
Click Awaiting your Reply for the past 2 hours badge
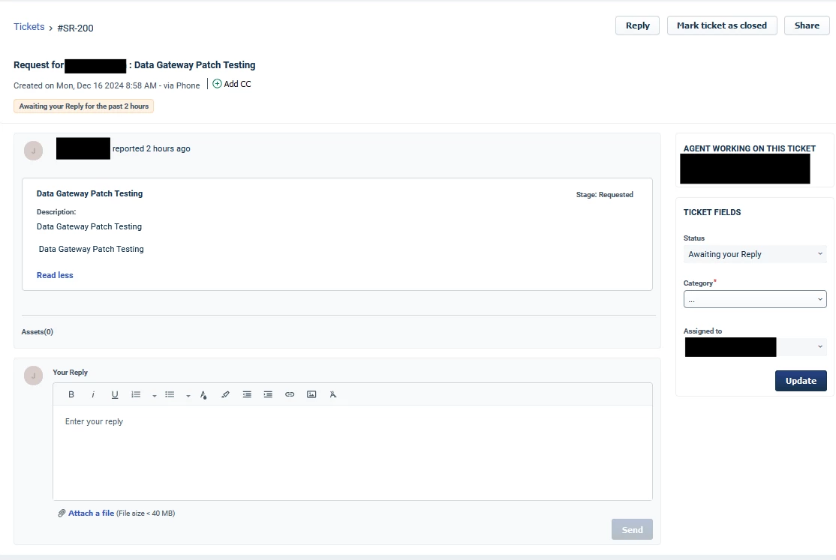click(84, 106)
